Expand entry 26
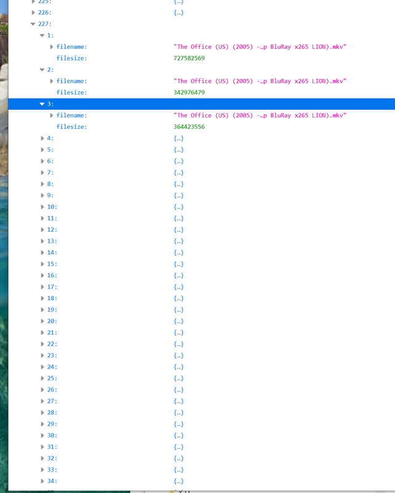 (43, 389)
